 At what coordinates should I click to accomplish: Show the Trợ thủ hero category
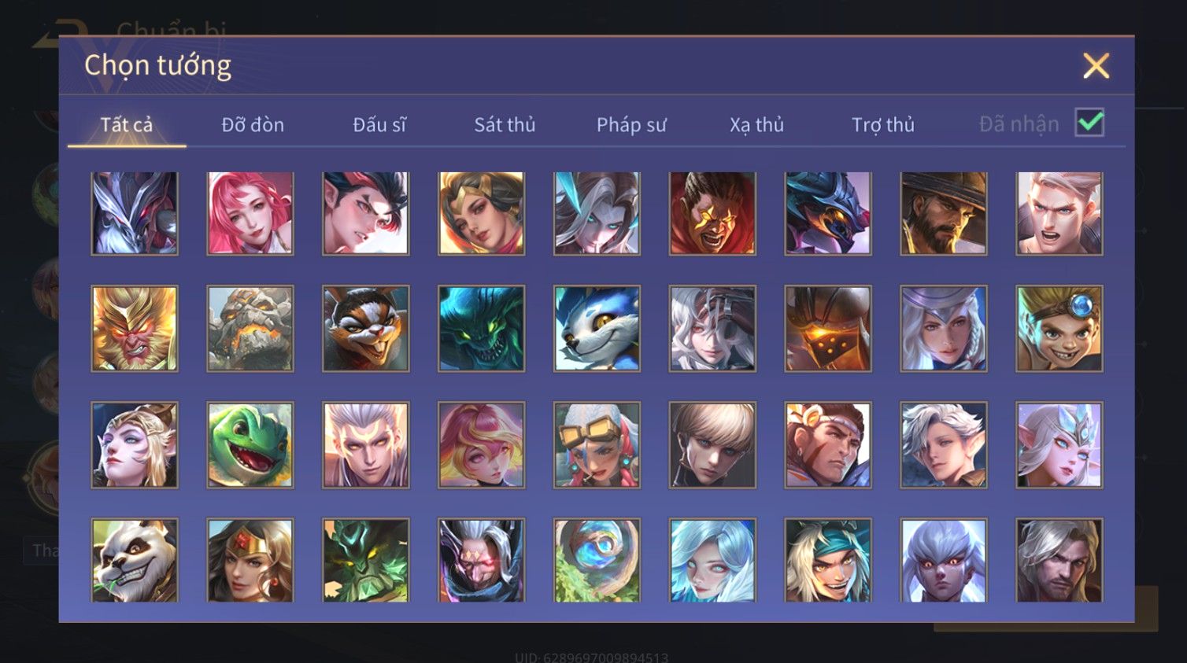[883, 124]
